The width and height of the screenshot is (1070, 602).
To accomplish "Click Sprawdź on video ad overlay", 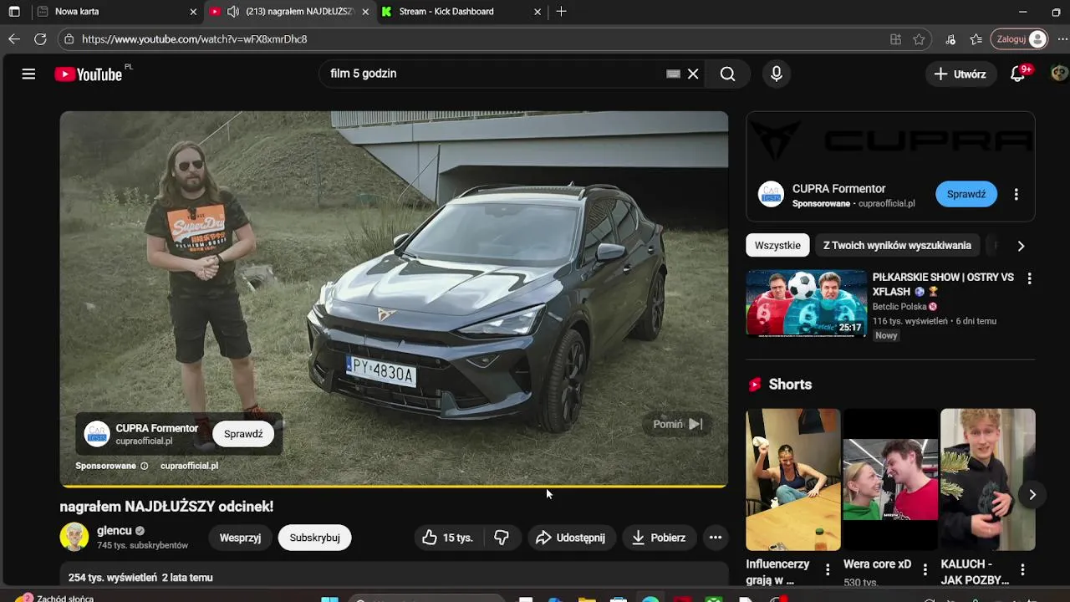I will (x=243, y=434).
